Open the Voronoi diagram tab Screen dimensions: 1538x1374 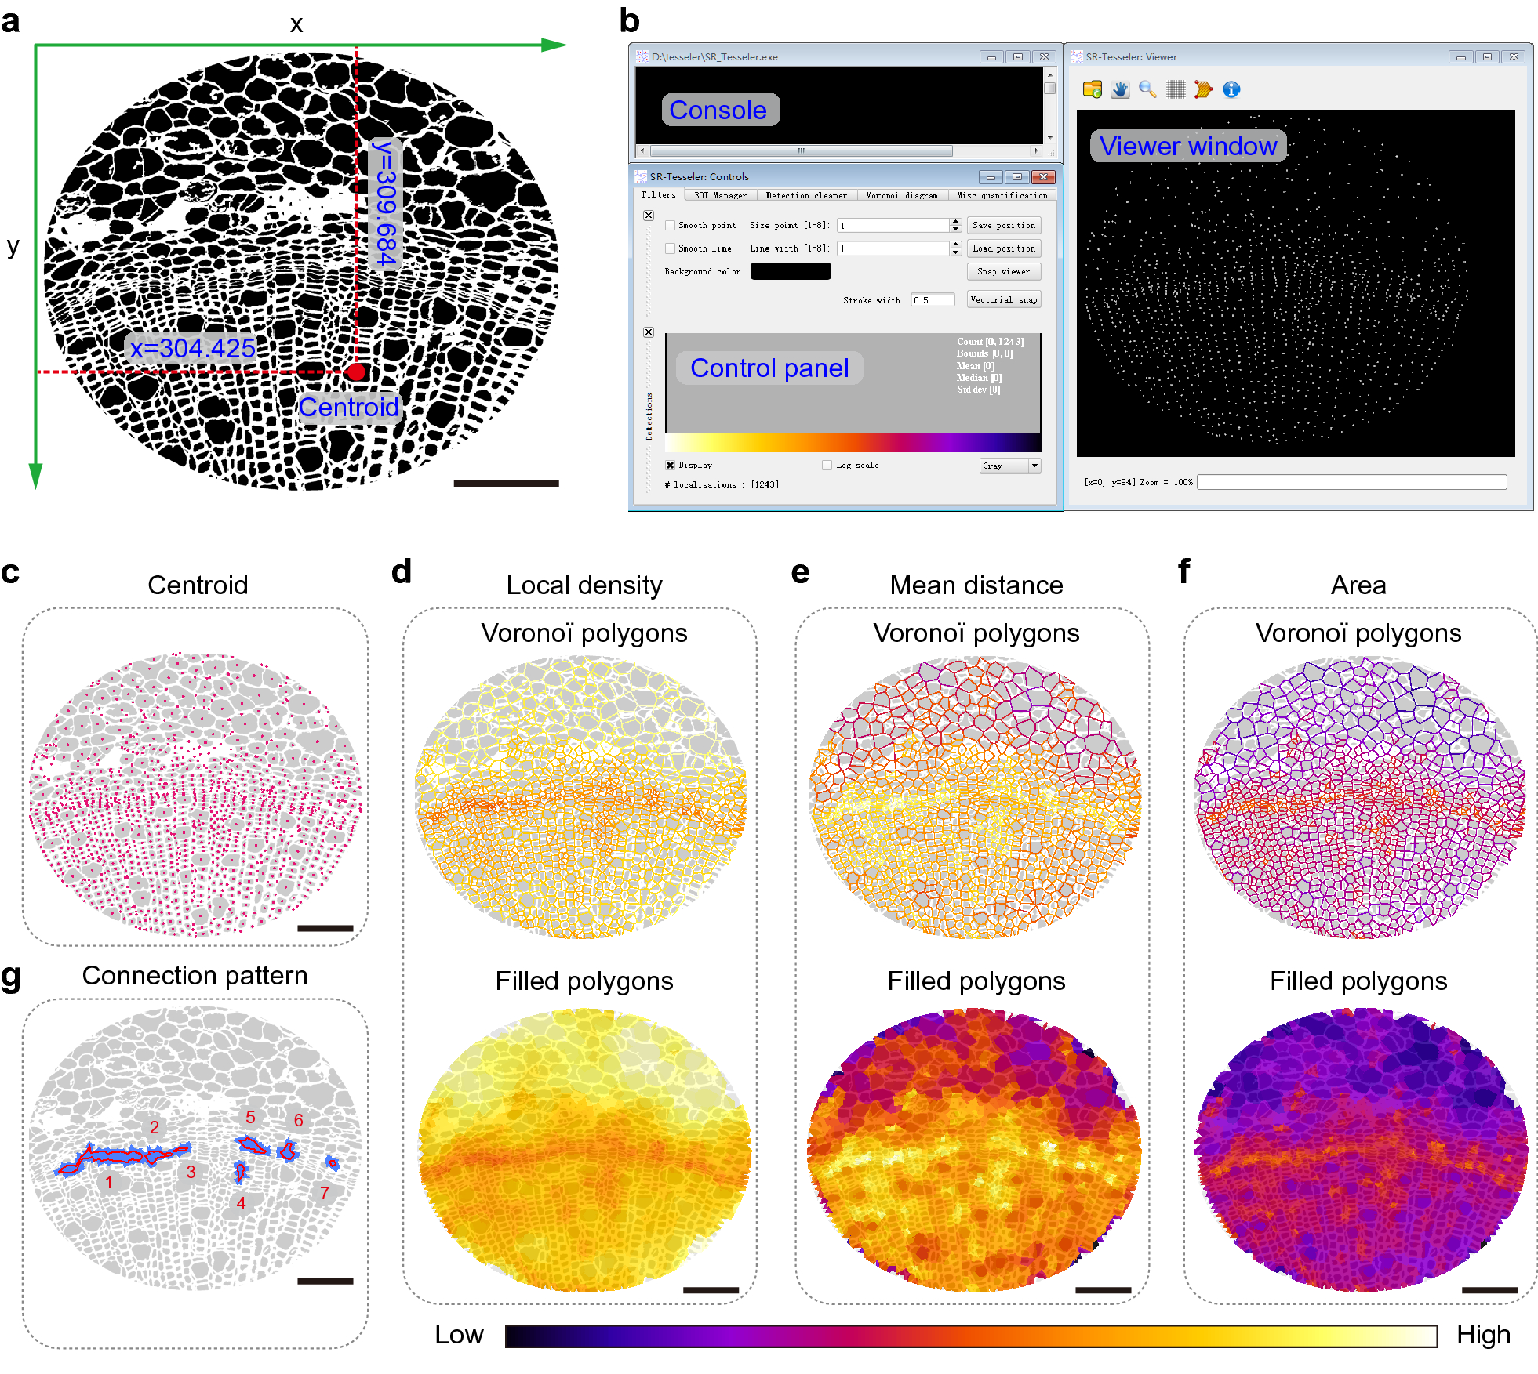[x=902, y=195]
